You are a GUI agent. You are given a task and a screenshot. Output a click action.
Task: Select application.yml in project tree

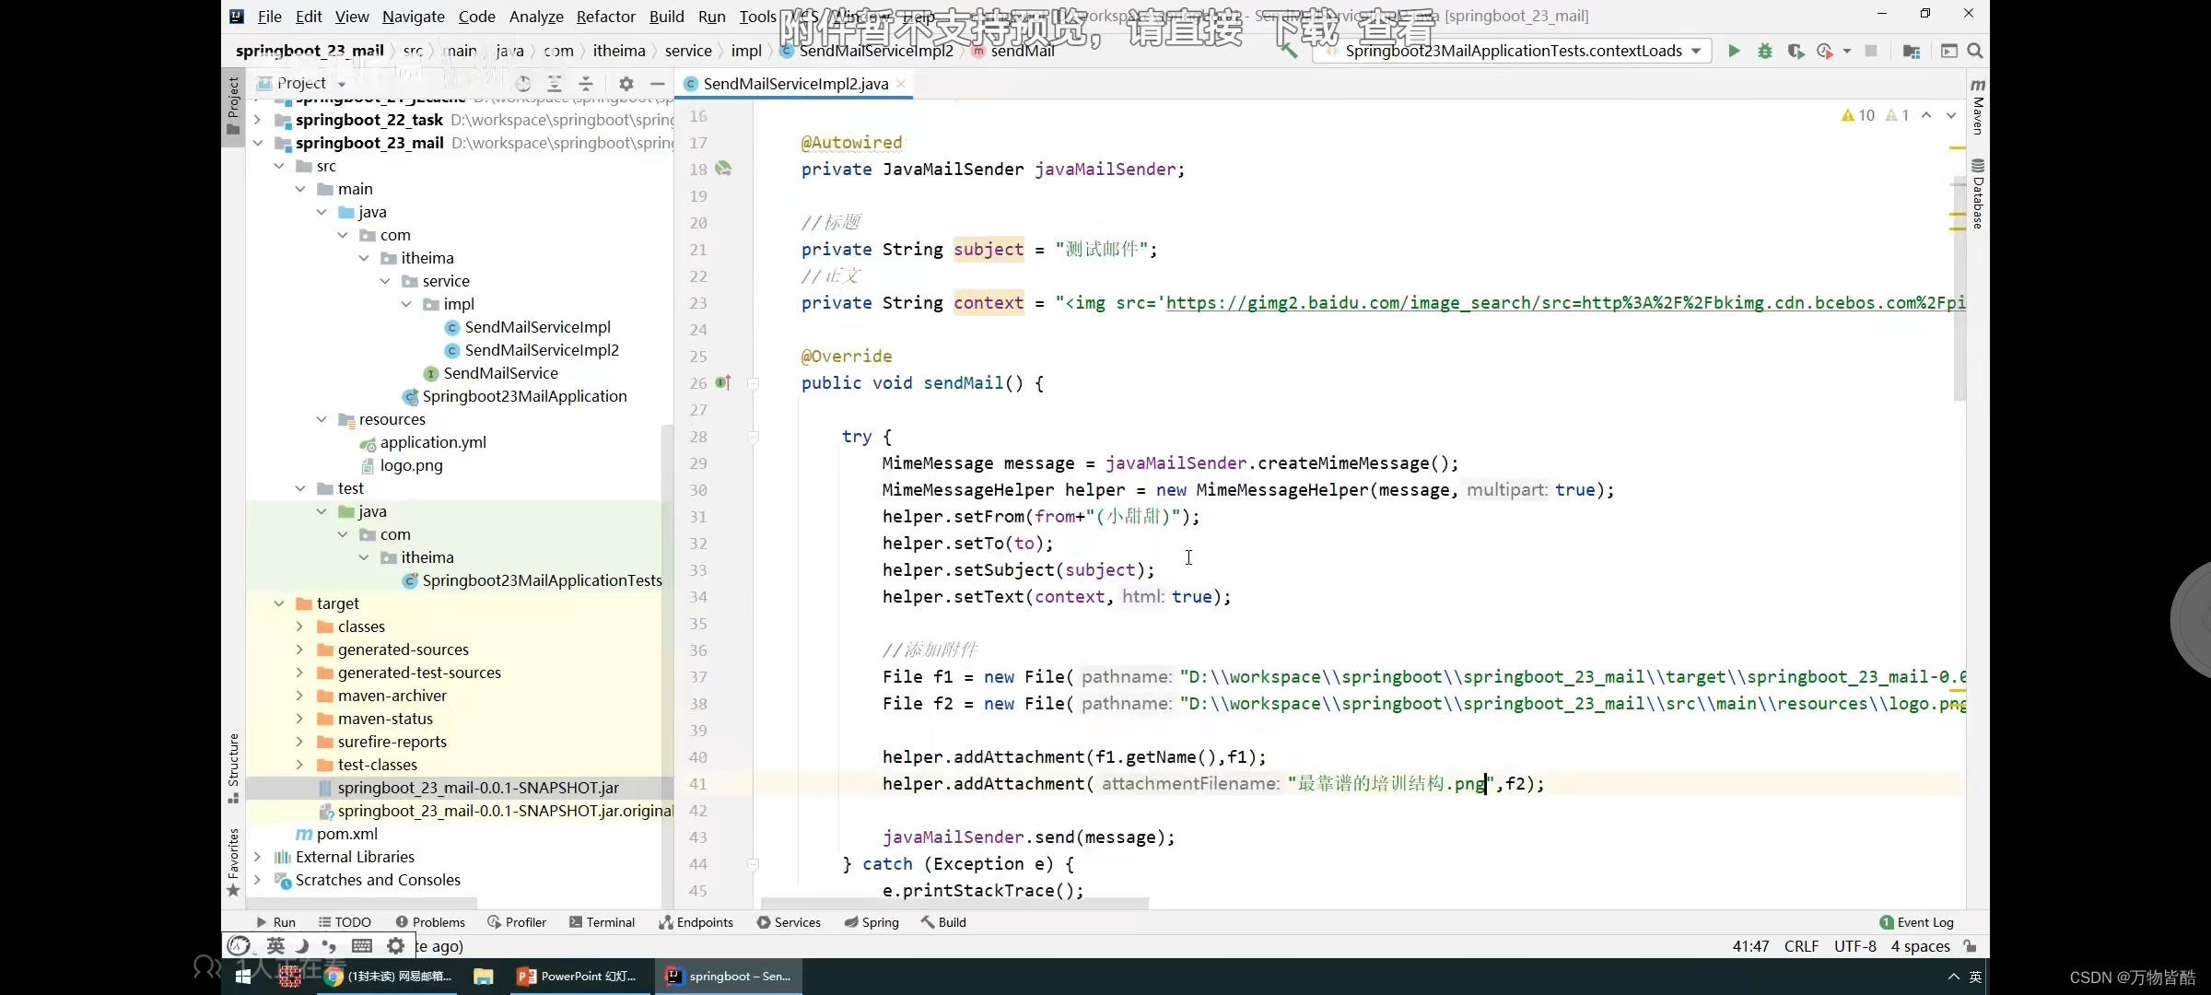point(433,442)
